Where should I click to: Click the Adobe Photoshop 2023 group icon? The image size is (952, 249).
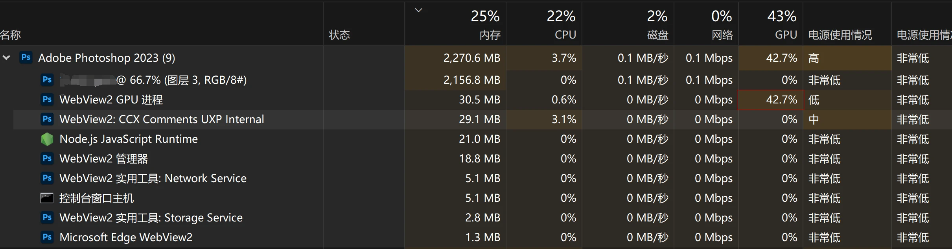pyautogui.click(x=26, y=57)
